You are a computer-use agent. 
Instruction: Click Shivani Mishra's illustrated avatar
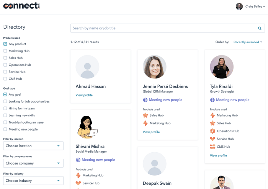pyautogui.click(x=87, y=127)
